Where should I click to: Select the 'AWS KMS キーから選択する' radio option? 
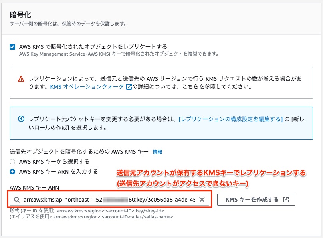(x=12, y=162)
